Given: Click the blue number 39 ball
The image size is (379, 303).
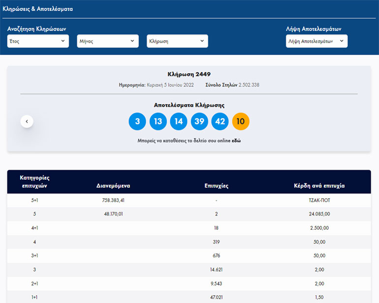Looking at the screenshot, I should 199,121.
